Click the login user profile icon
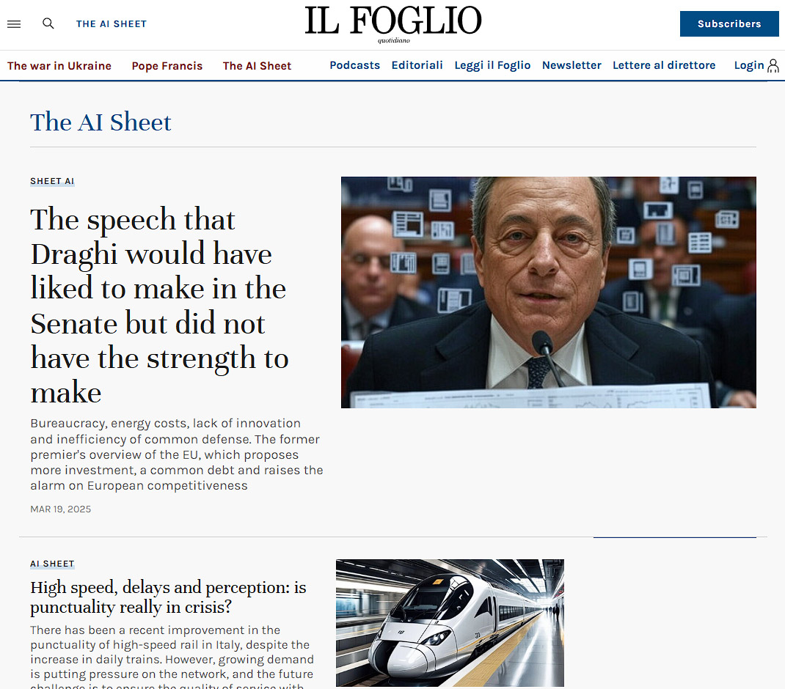The width and height of the screenshot is (785, 689). point(773,65)
